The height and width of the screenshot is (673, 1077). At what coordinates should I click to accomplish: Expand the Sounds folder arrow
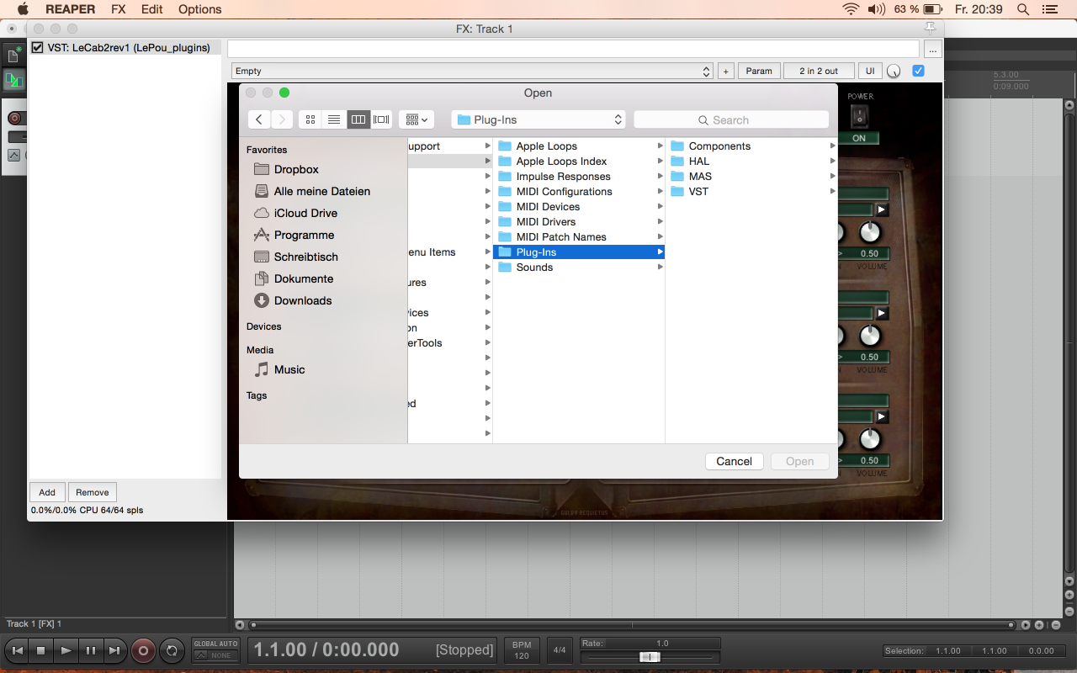[x=660, y=267]
